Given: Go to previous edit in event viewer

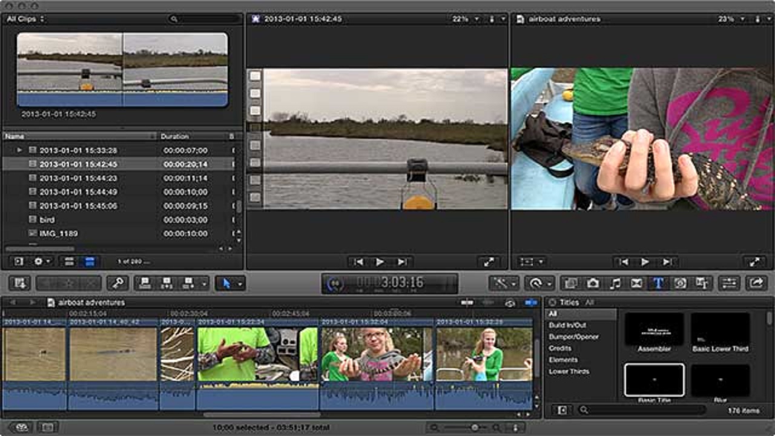Looking at the screenshot, I should 359,262.
